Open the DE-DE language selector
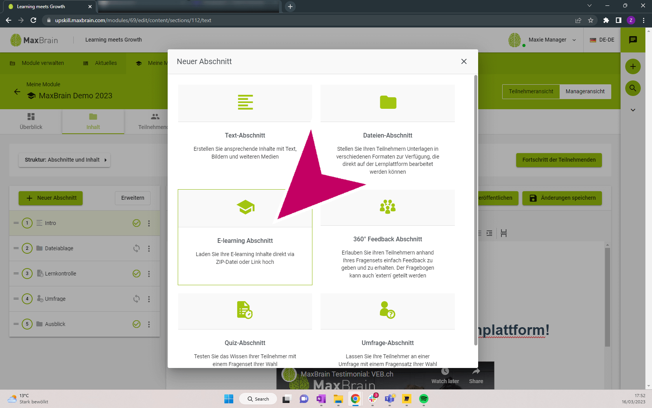652x408 pixels. click(x=602, y=40)
